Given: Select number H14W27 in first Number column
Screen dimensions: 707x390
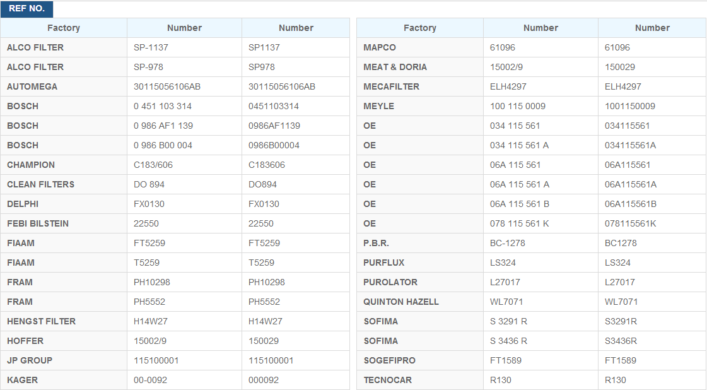Looking at the screenshot, I should [151, 321].
